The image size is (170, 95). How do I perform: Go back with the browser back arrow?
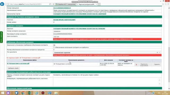coord(2,4)
